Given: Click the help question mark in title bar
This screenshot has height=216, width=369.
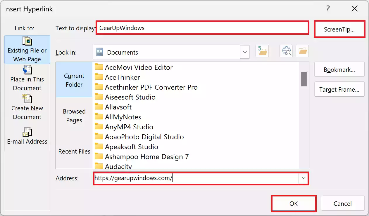Looking at the screenshot, I should 329,9.
